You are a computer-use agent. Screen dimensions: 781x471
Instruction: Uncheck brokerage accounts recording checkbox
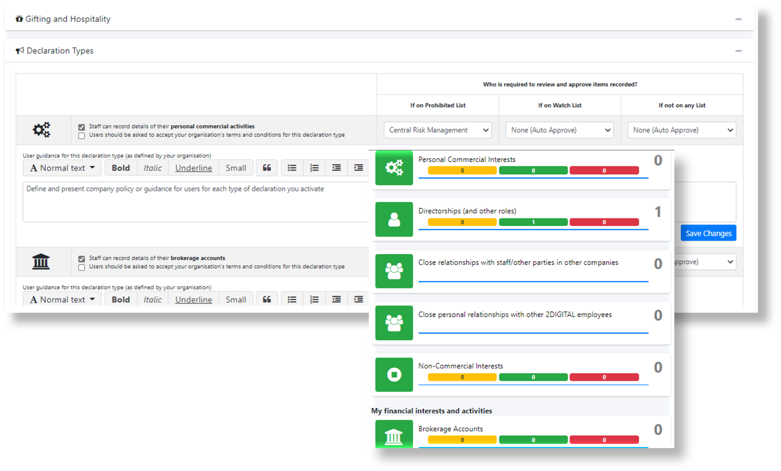[x=81, y=259]
